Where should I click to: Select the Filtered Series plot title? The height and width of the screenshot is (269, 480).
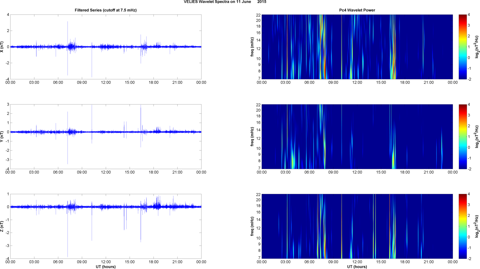point(106,10)
